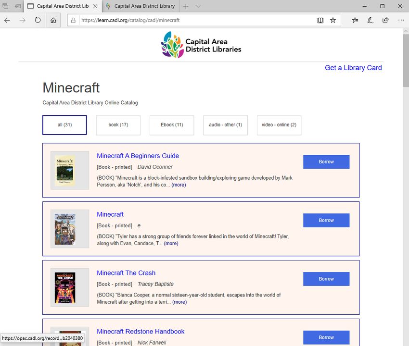Open the browser home page
The image size is (409, 346).
[x=53, y=20]
